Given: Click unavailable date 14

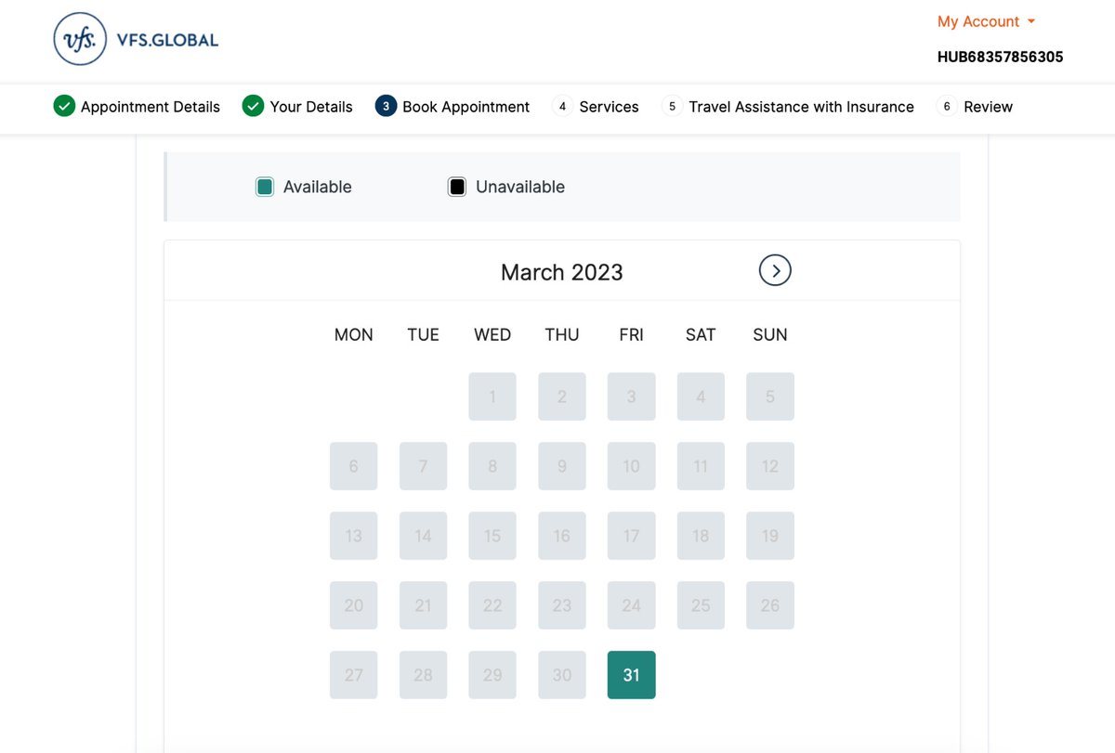Looking at the screenshot, I should tap(423, 536).
